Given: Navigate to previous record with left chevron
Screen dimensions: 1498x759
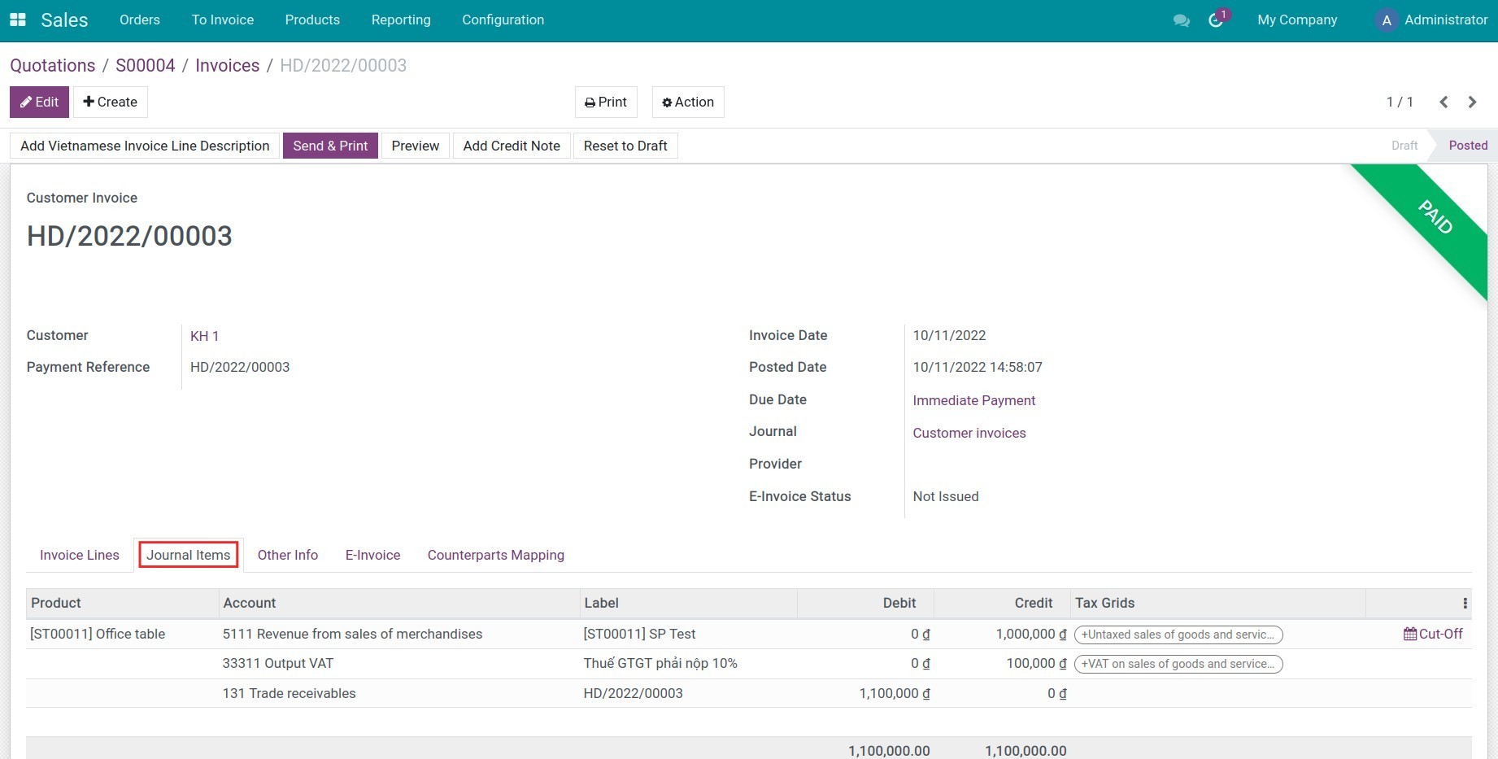Looking at the screenshot, I should tap(1444, 102).
